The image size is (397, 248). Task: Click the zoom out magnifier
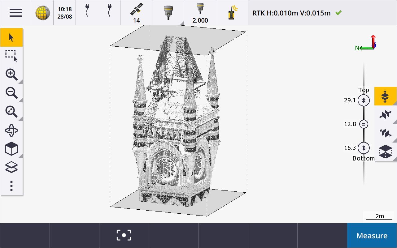pyautogui.click(x=11, y=93)
